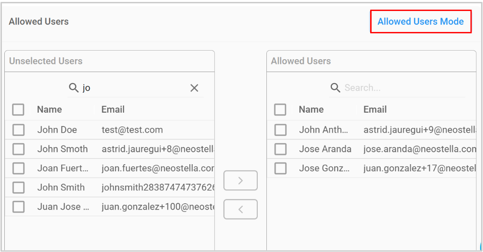This screenshot has width=483, height=252.
Task: Move selected users right with arrow button
Action: (241, 180)
